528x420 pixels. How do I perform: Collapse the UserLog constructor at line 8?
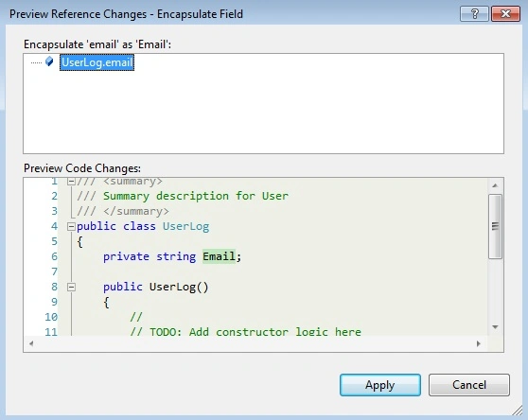tap(71, 287)
